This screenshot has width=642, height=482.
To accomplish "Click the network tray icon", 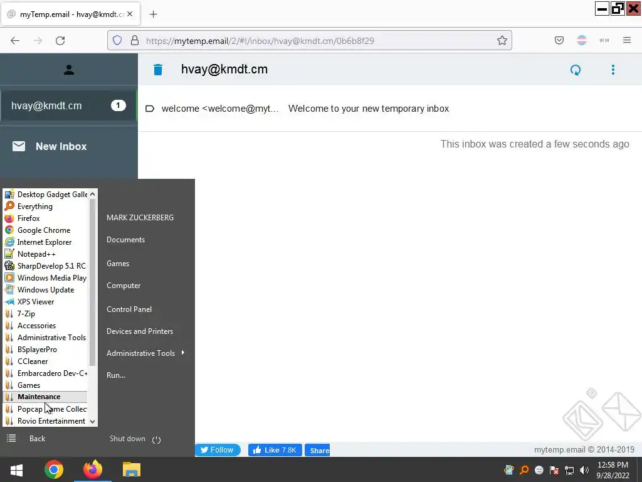I will pos(569,470).
